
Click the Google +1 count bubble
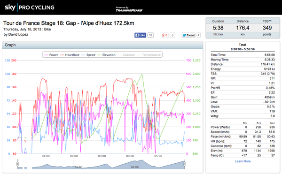pyautogui.click(x=172, y=35)
